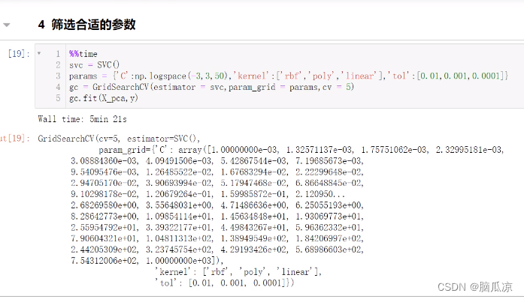Collapse code cell 19 using small arrow
This screenshot has width=524, height=299.
39,53
